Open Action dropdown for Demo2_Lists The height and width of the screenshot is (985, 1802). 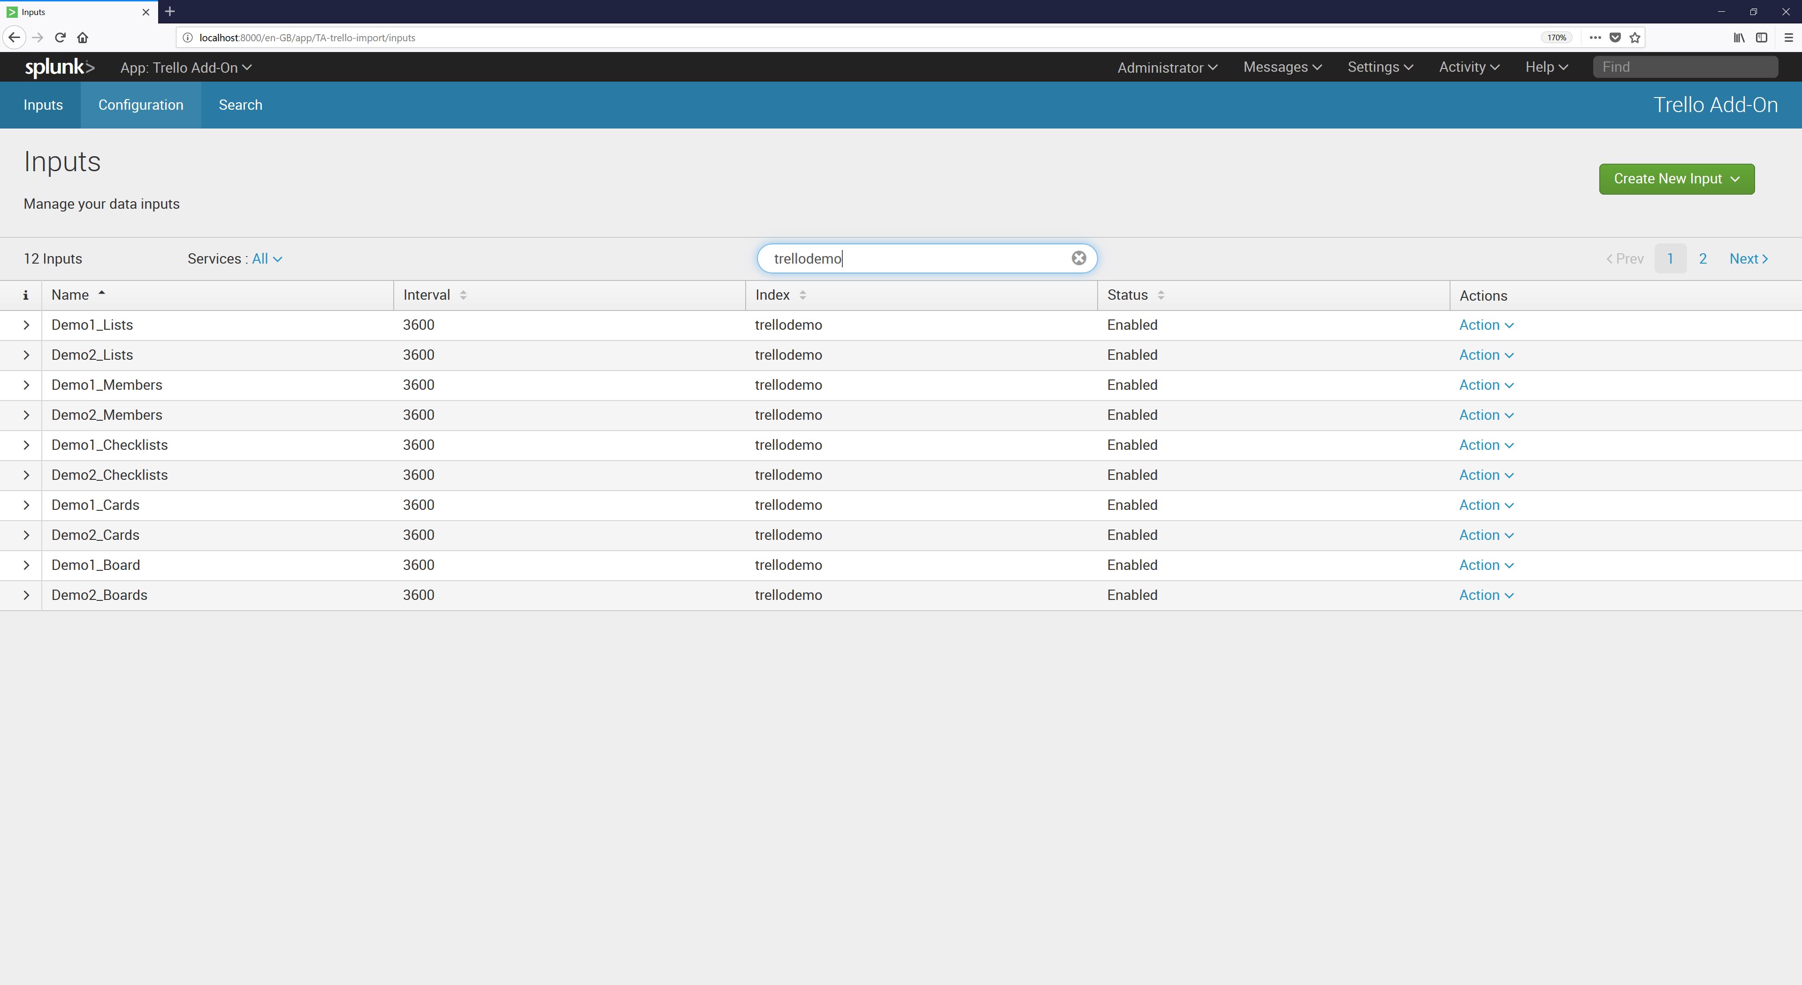click(x=1486, y=355)
